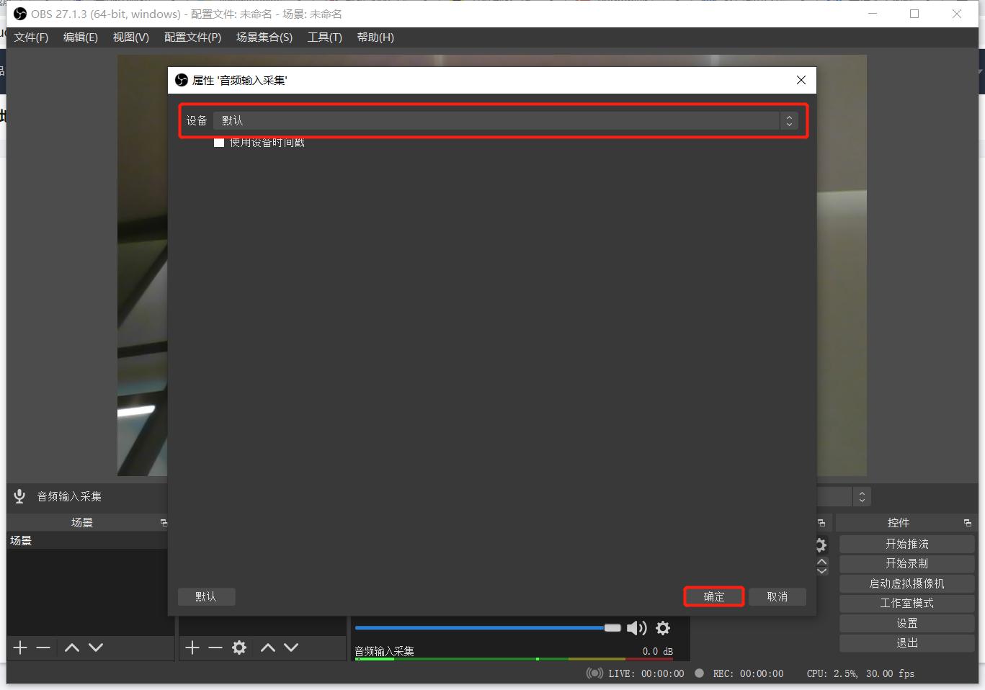The image size is (985, 690).
Task: Open the 工具(T) menu
Action: tap(325, 37)
